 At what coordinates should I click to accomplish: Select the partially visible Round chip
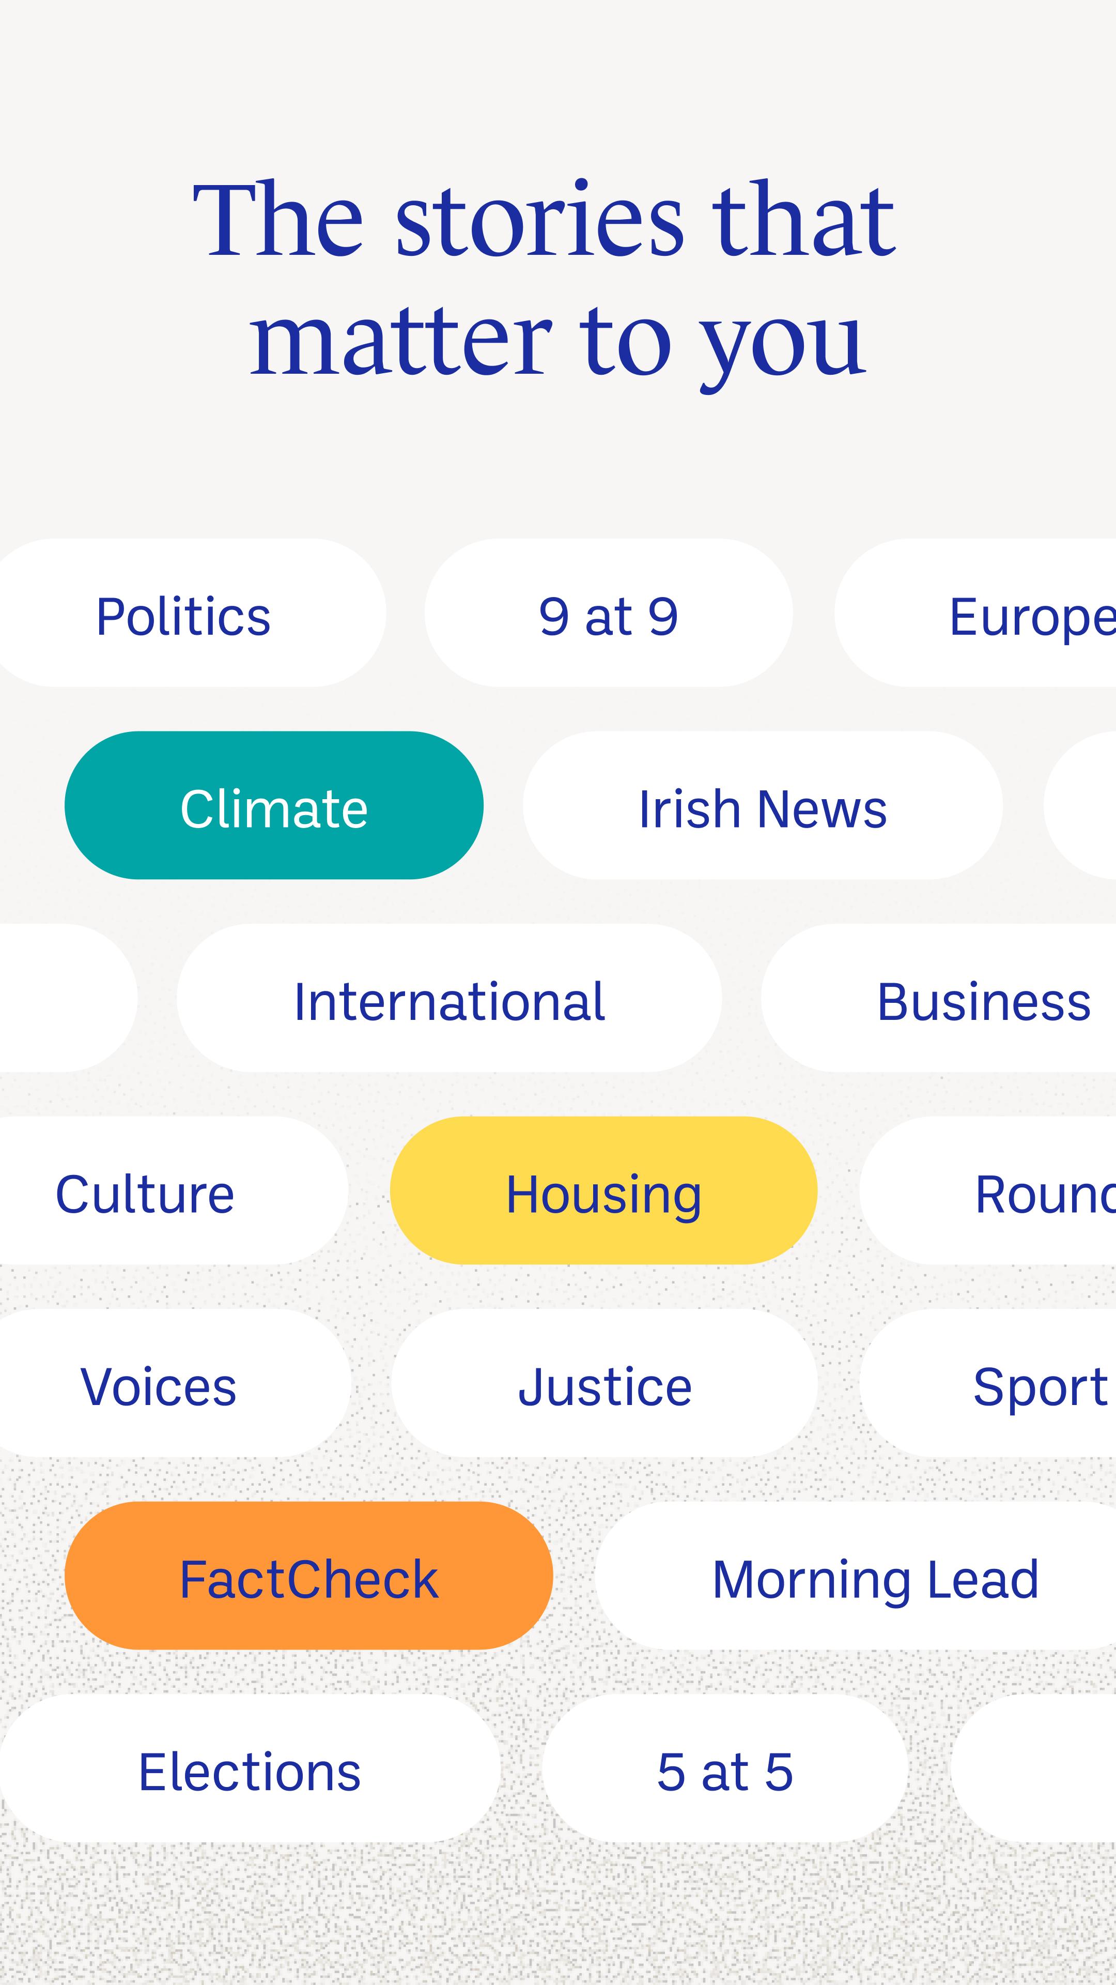(988, 1190)
